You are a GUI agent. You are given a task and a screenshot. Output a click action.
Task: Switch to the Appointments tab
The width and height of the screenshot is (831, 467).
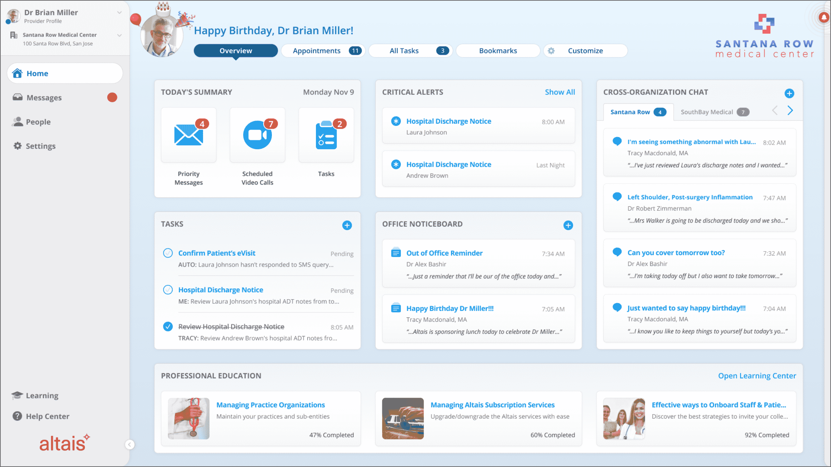coord(323,51)
